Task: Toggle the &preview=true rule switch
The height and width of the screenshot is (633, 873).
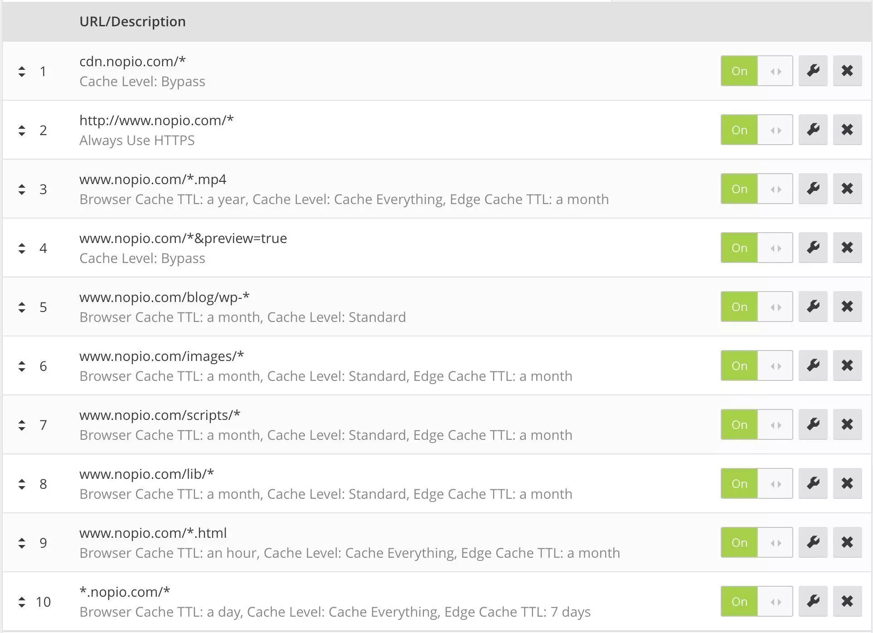Action: point(757,248)
